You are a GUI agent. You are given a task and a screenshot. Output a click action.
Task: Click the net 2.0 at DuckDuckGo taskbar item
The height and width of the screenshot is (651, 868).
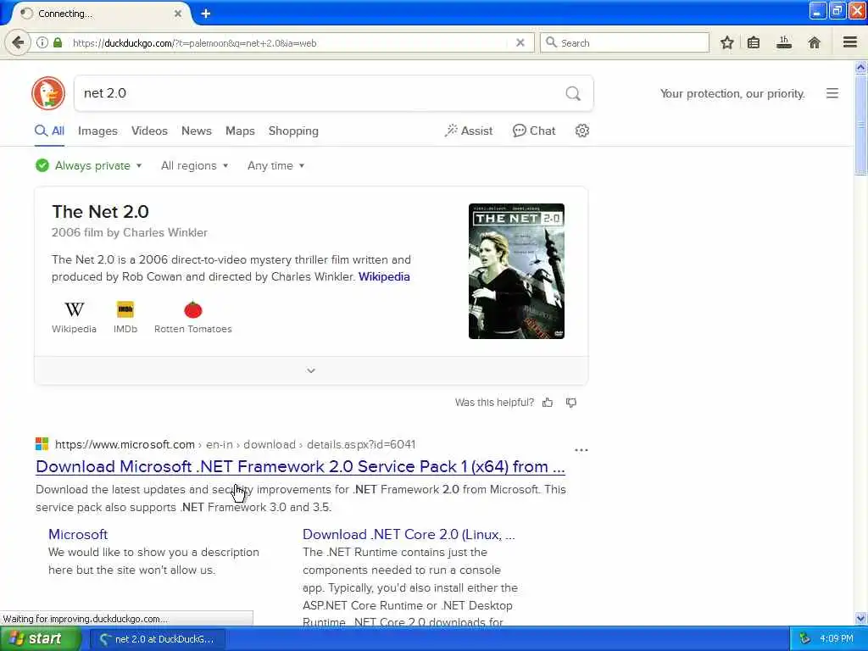coord(158,639)
